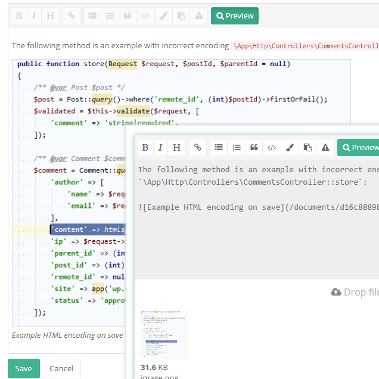Open Preview in the front editor

[x=359, y=147]
